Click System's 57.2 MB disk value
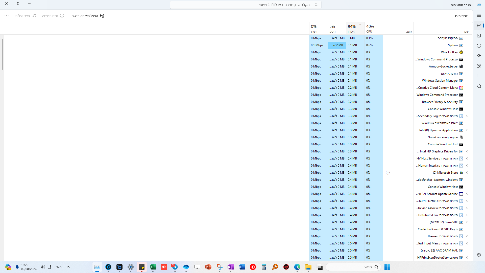This screenshot has height=273, width=485. click(337, 45)
